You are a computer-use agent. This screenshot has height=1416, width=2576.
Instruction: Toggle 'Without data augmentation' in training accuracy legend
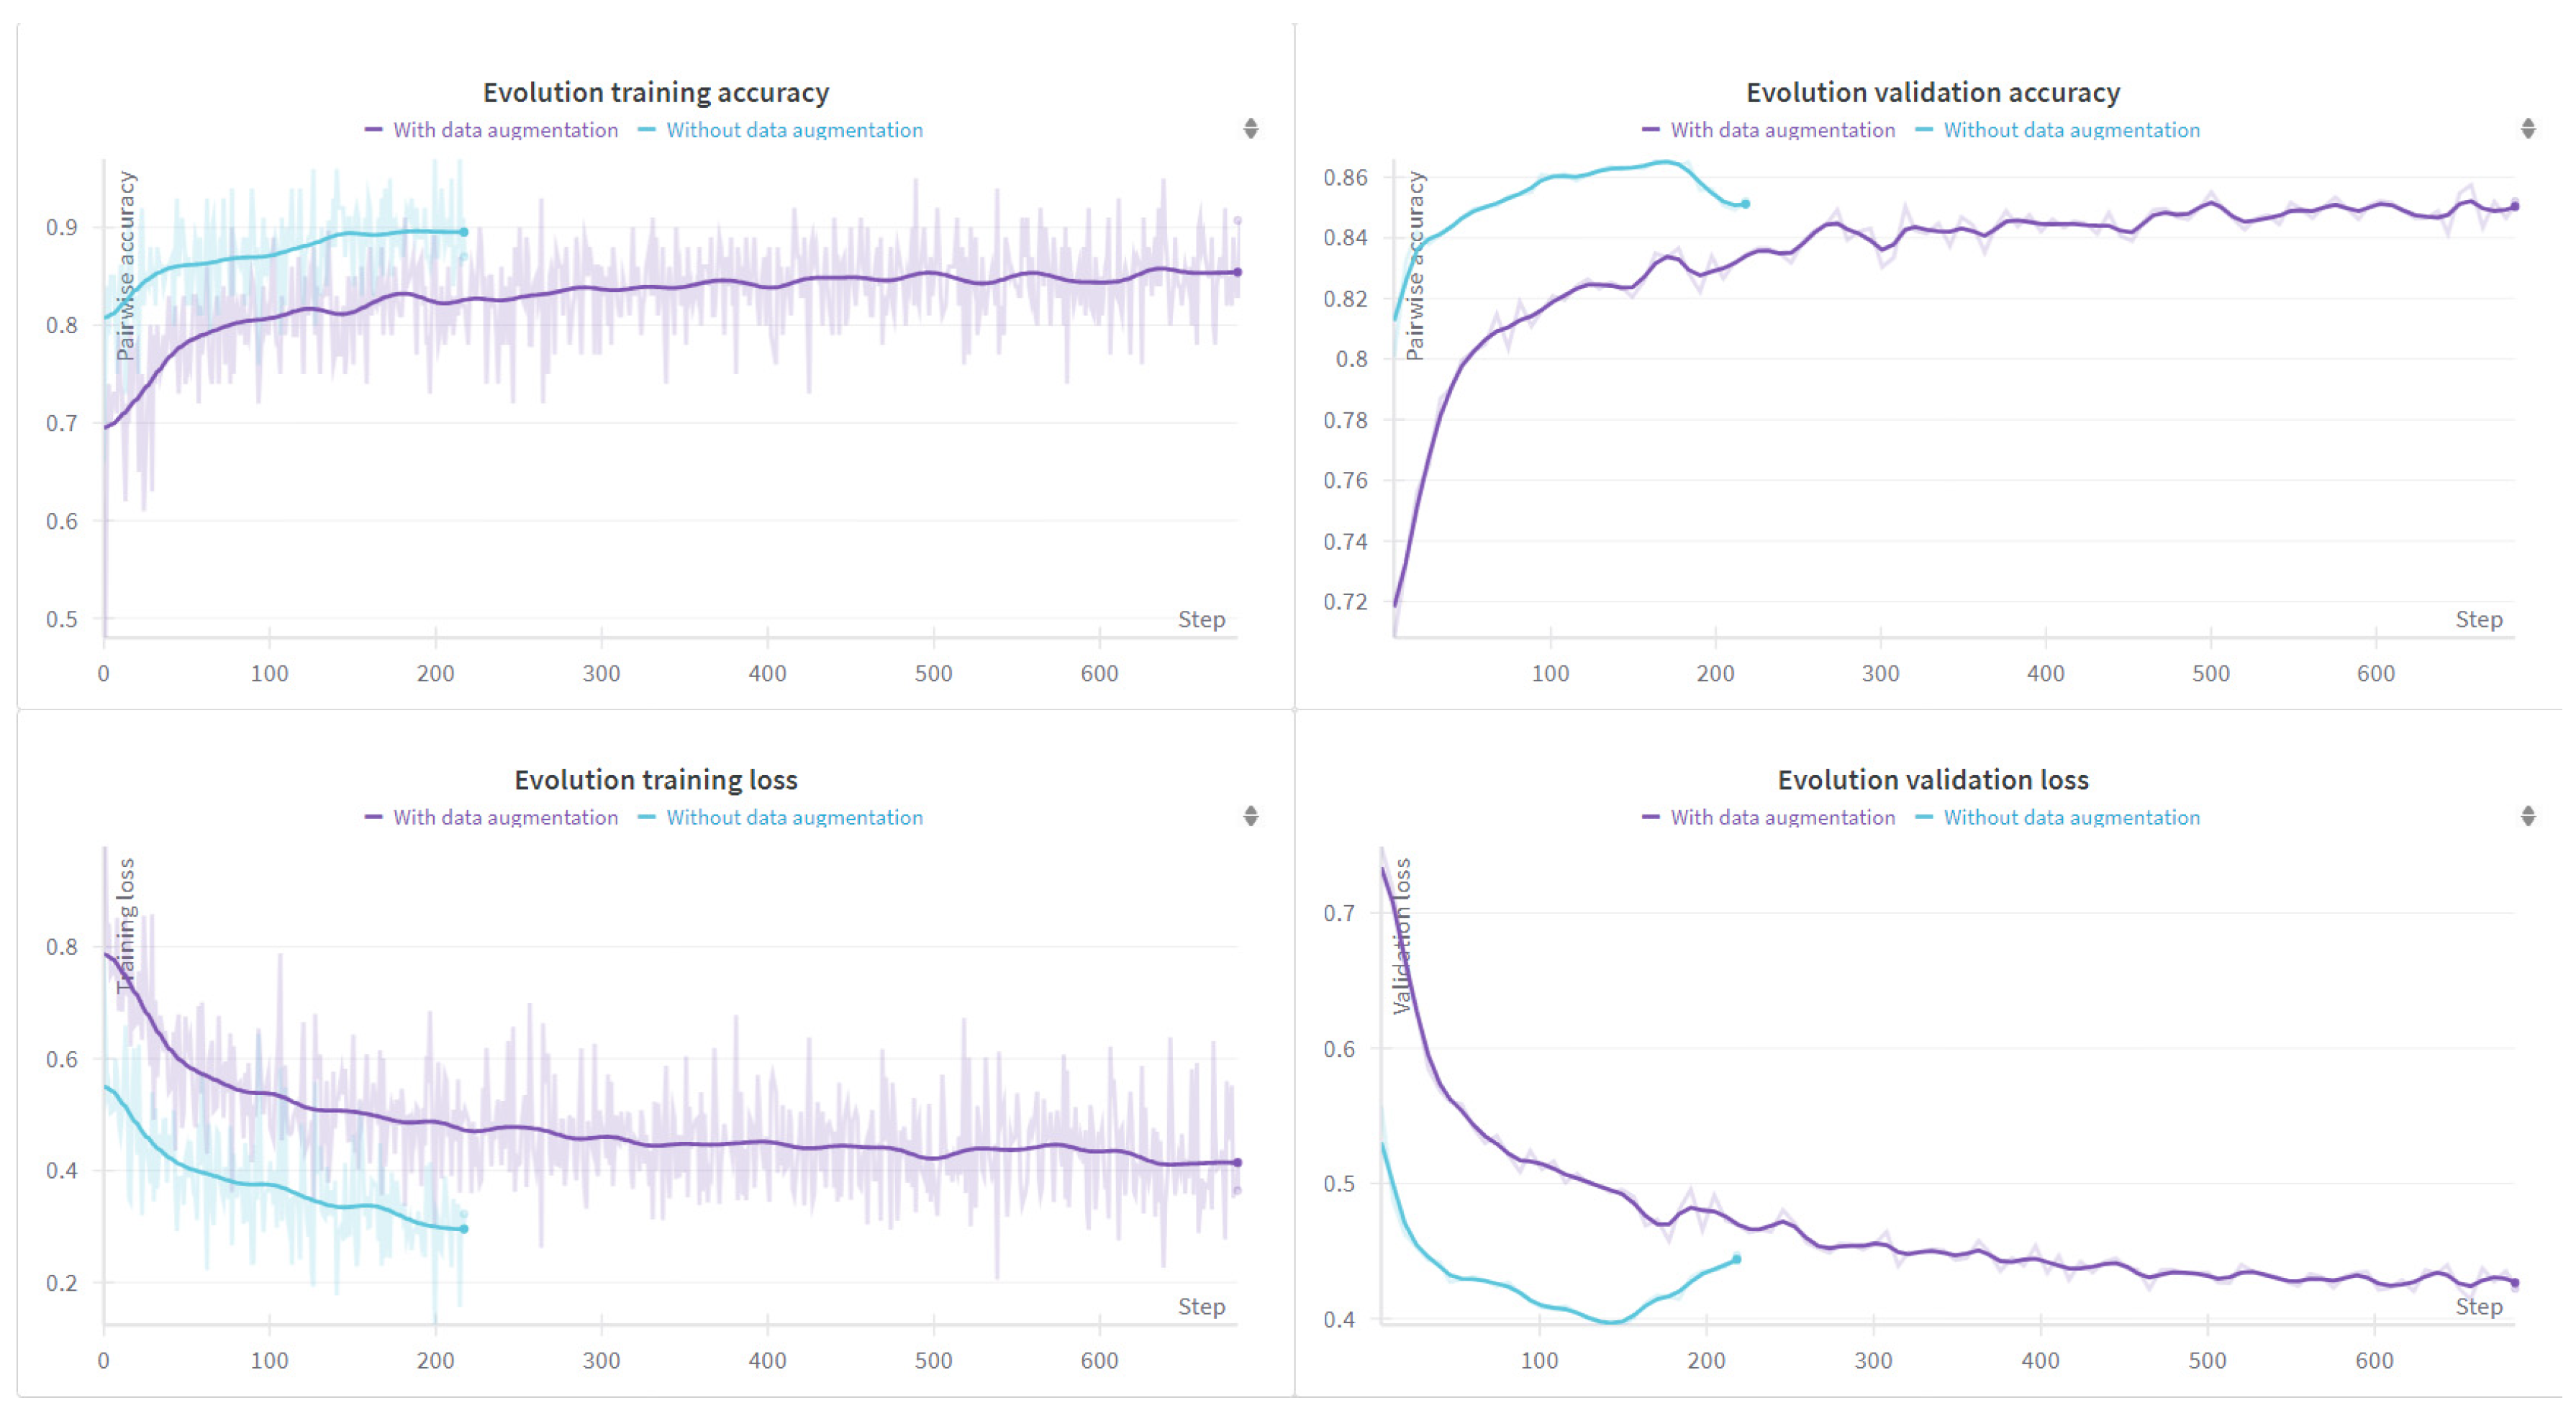[x=794, y=130]
